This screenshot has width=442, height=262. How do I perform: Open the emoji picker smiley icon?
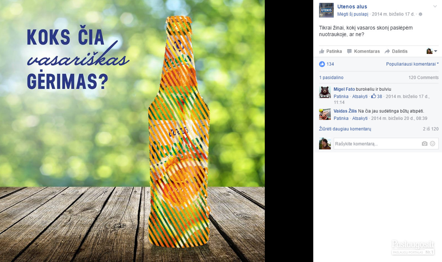[432, 144]
